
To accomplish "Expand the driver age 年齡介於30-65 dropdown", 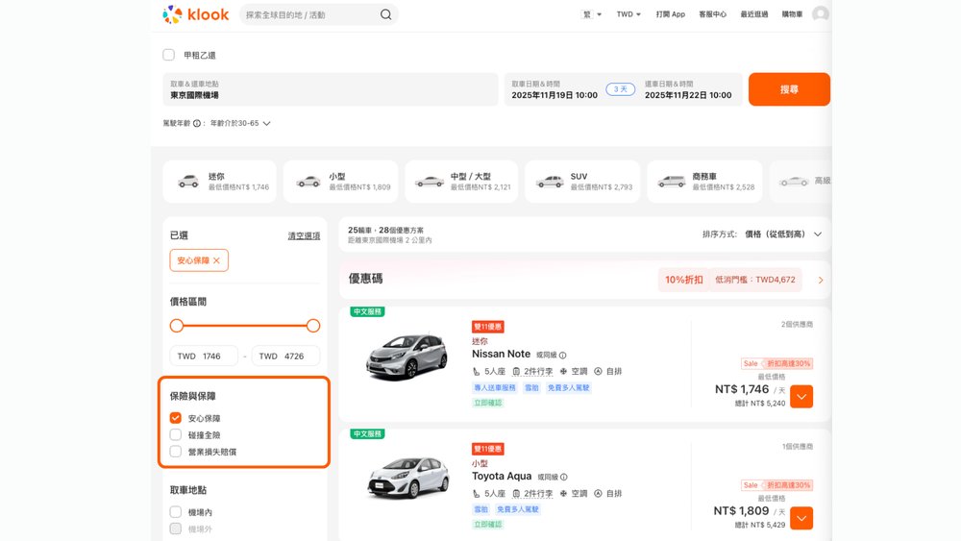I will tap(240, 123).
